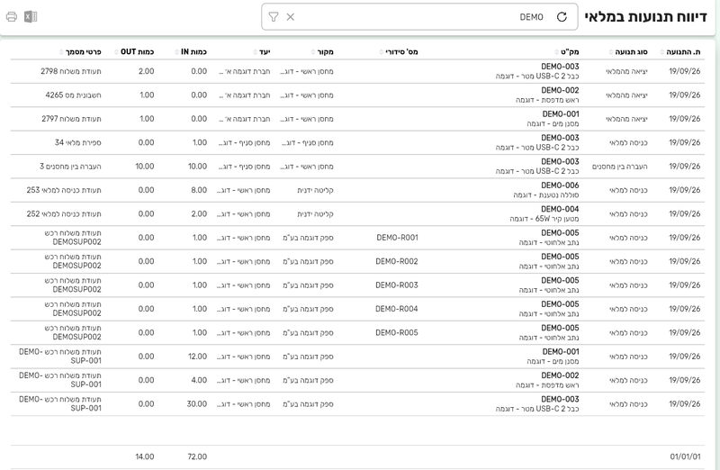Select serial number DEMO-R002
Viewport: 720px width, 470px height.
click(x=397, y=261)
